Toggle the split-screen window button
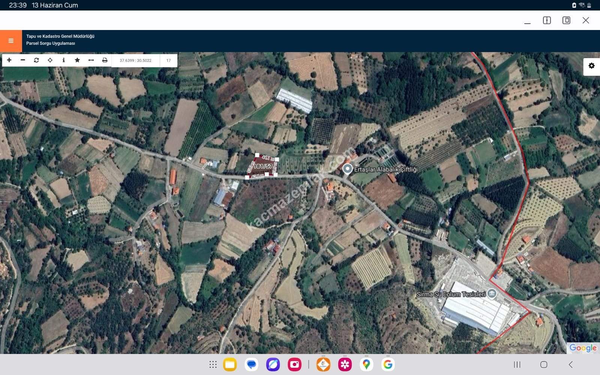Image resolution: width=600 pixels, height=375 pixels. (547, 20)
